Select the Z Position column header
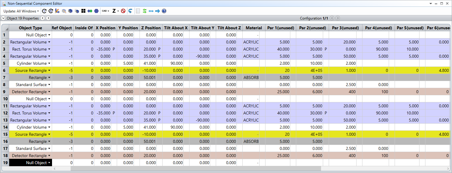Image resolution: width=452 pixels, height=173 pixels. point(151,28)
